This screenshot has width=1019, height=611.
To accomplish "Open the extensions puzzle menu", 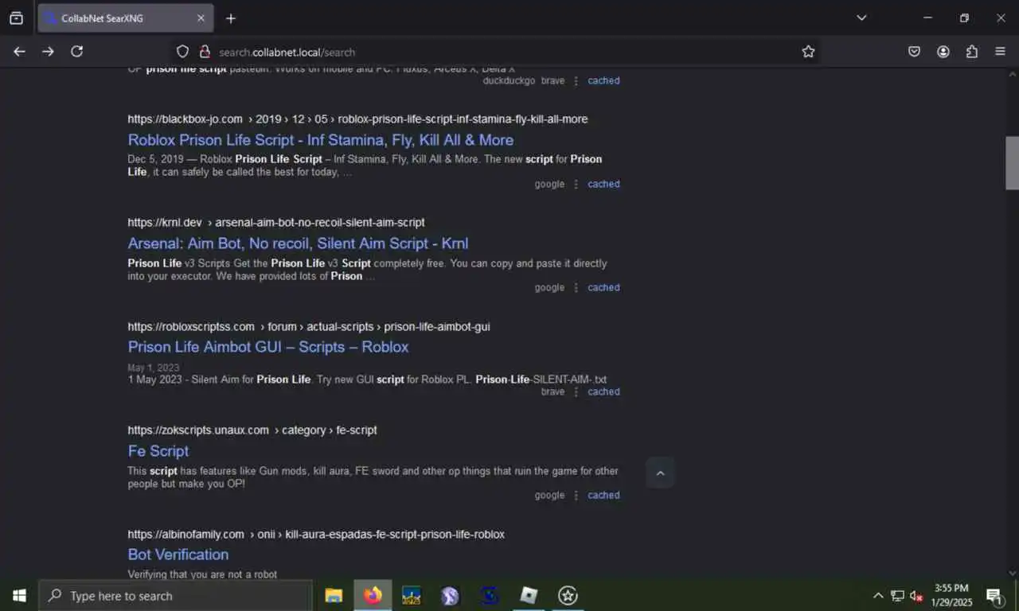I will [x=972, y=52].
